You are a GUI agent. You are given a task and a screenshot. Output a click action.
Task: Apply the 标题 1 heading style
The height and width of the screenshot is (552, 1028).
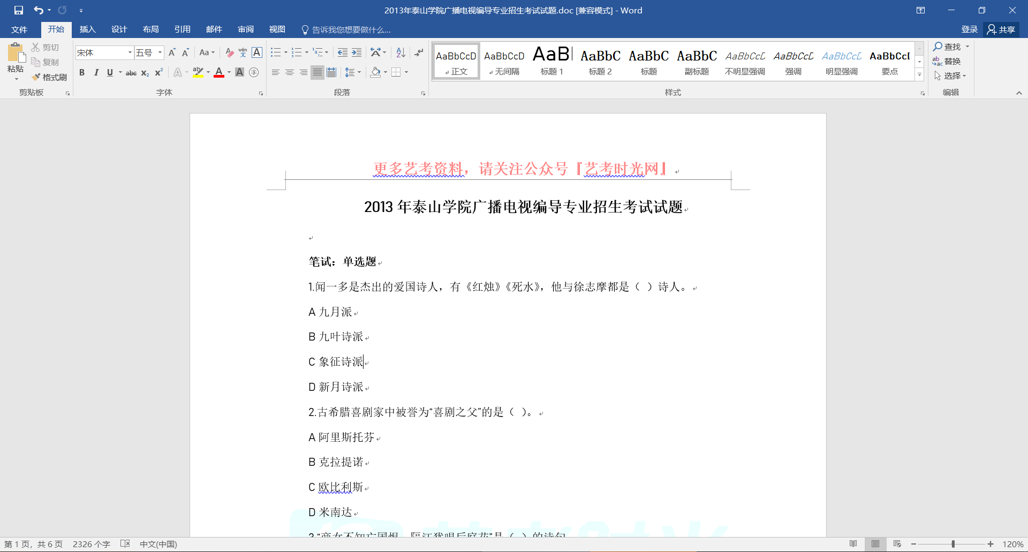point(551,61)
